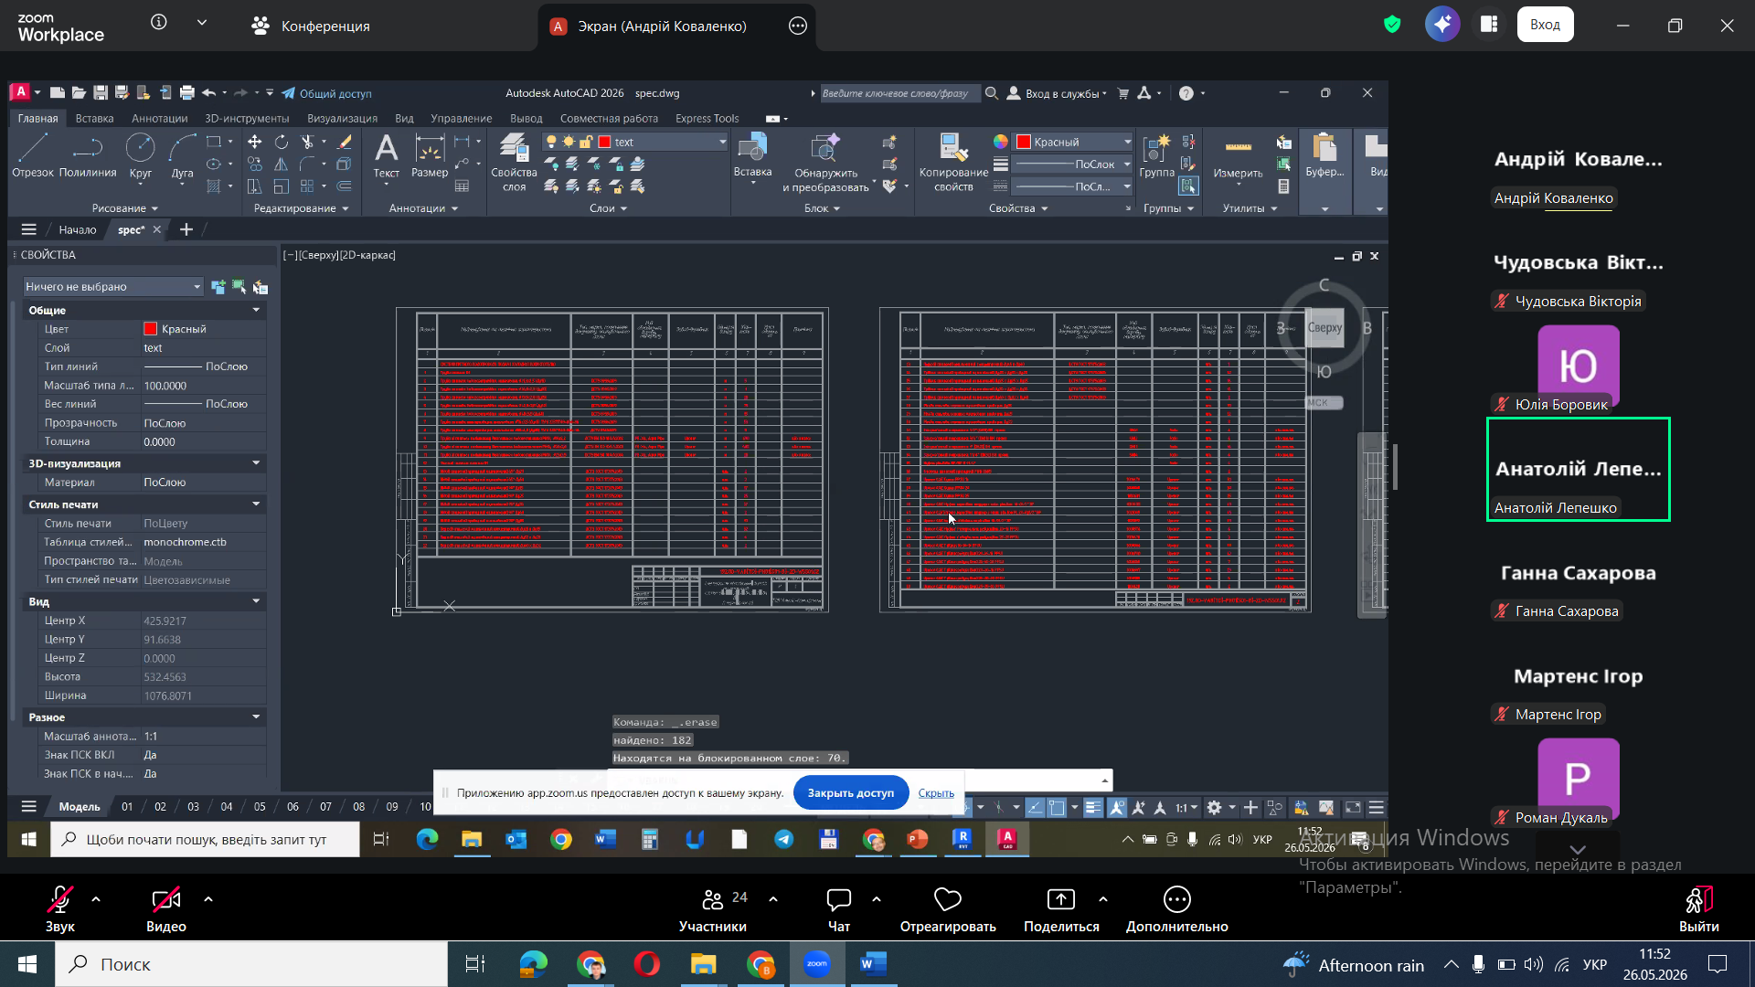This screenshot has height=987, width=1755.
Task: Click the Undo arrow in AutoCAD toolbar
Action: pos(208,93)
